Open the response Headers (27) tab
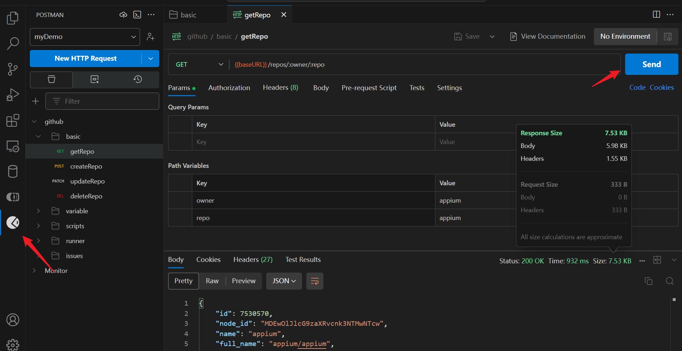The height and width of the screenshot is (351, 682). [x=253, y=260]
